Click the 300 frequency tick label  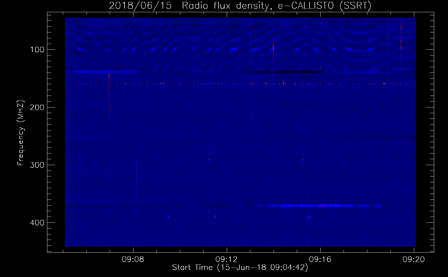coord(37,165)
